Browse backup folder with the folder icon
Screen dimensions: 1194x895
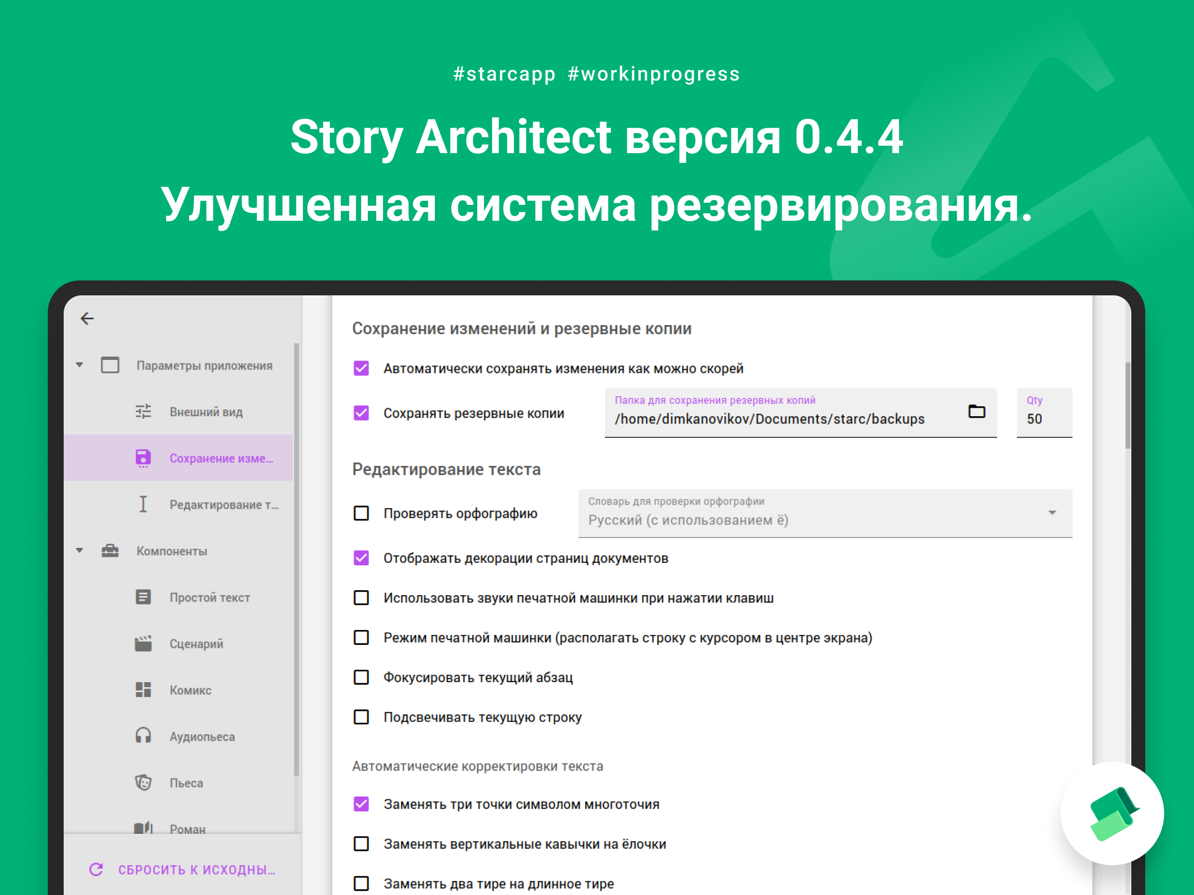point(977,412)
